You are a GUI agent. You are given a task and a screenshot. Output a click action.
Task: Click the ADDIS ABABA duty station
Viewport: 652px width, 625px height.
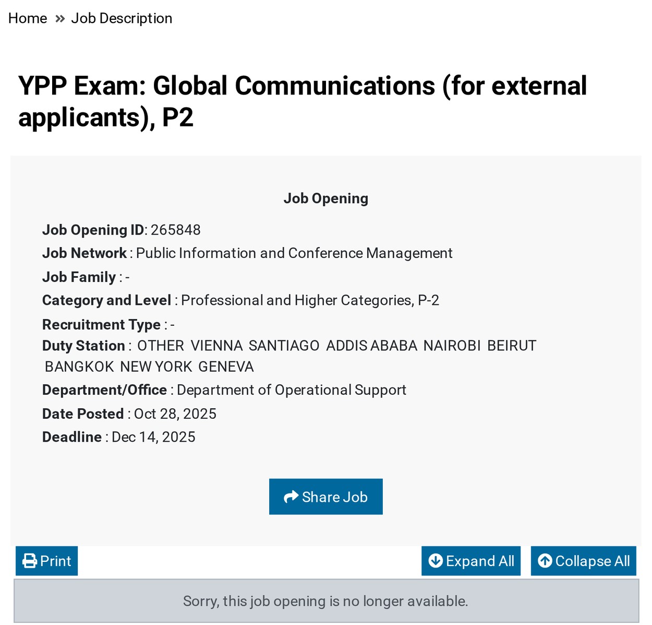372,346
